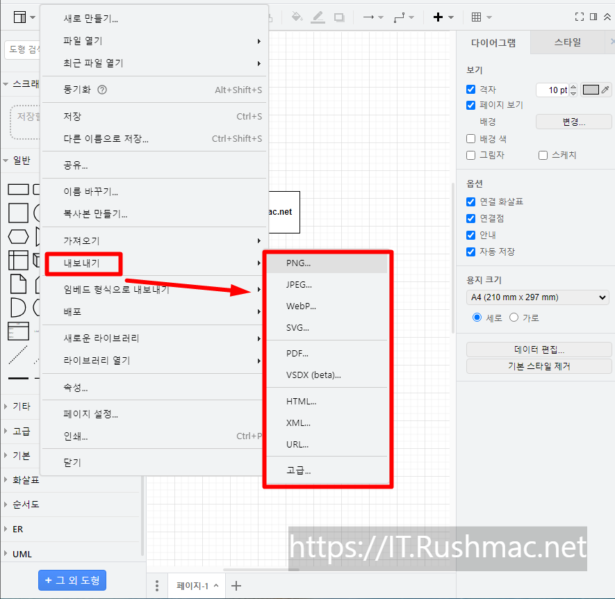This screenshot has height=599, width=615.
Task: Click the connection arrow style icon
Action: pos(373,17)
